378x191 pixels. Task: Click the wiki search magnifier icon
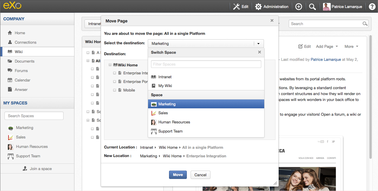[x=365, y=24]
